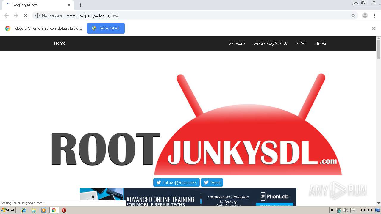The height and width of the screenshot is (214, 381).
Task: Click the 9:35 AM taskbar clock
Action: pos(366,210)
